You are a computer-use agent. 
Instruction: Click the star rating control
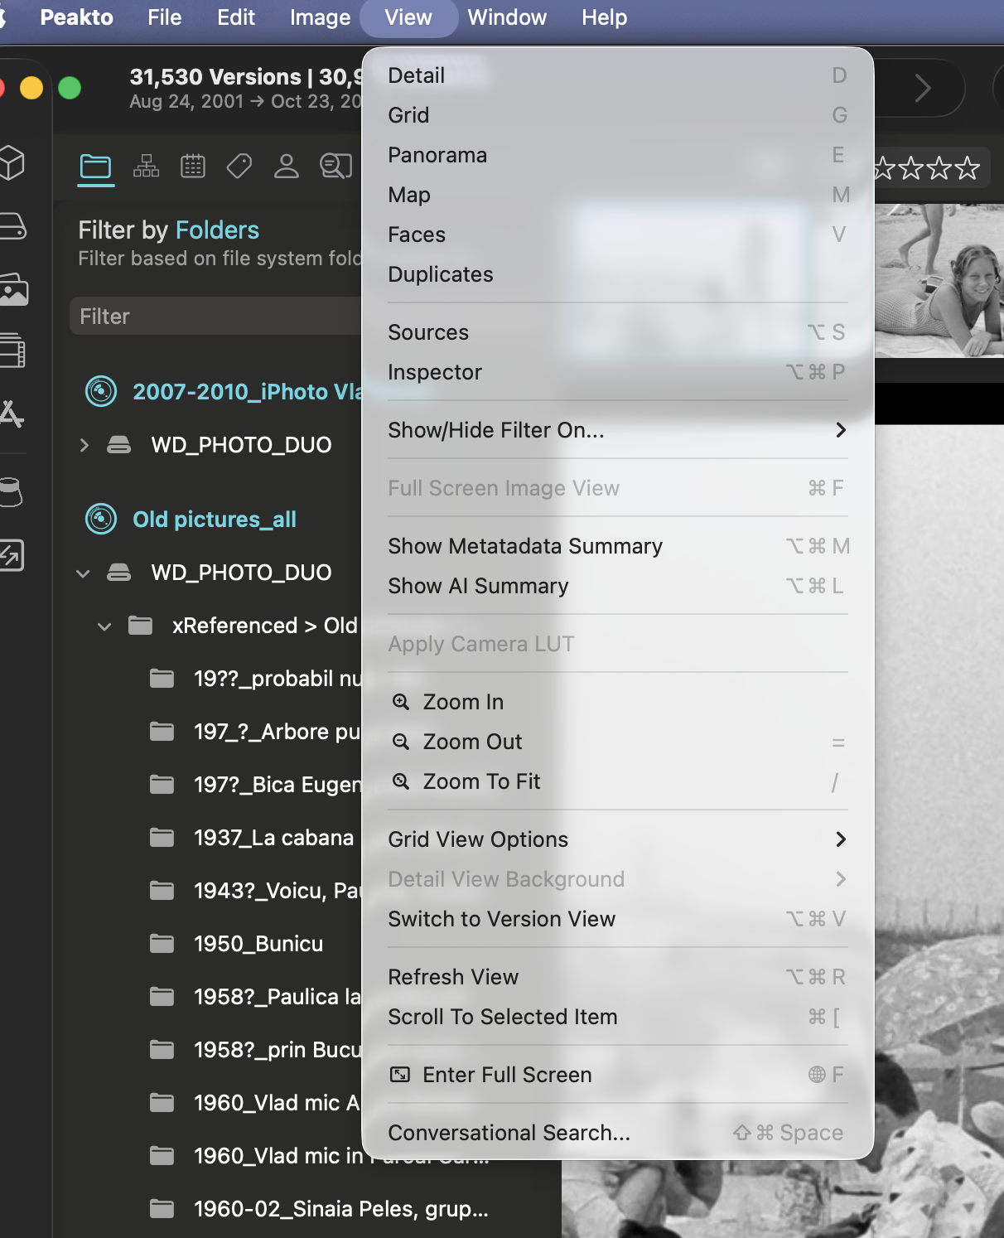[928, 169]
